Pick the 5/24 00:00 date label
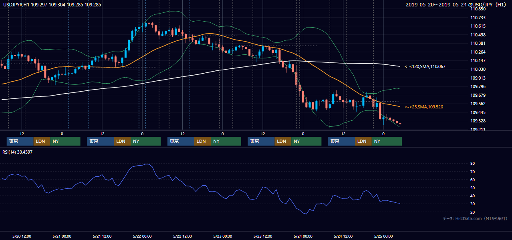Screen dimensions: 512x240 click(x=303, y=236)
